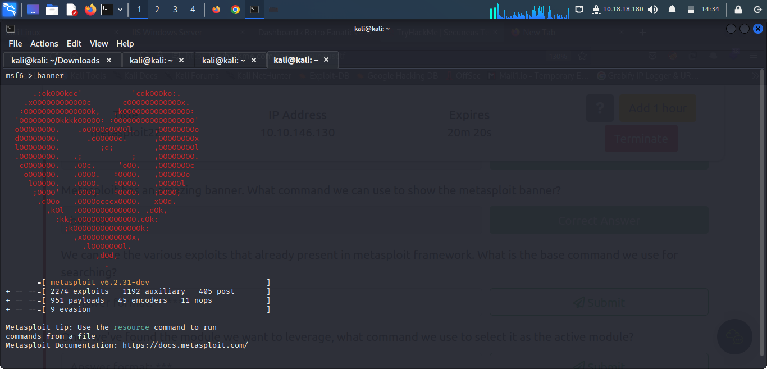Switch to workspace 3
This screenshot has height=369, width=767.
[175, 10]
